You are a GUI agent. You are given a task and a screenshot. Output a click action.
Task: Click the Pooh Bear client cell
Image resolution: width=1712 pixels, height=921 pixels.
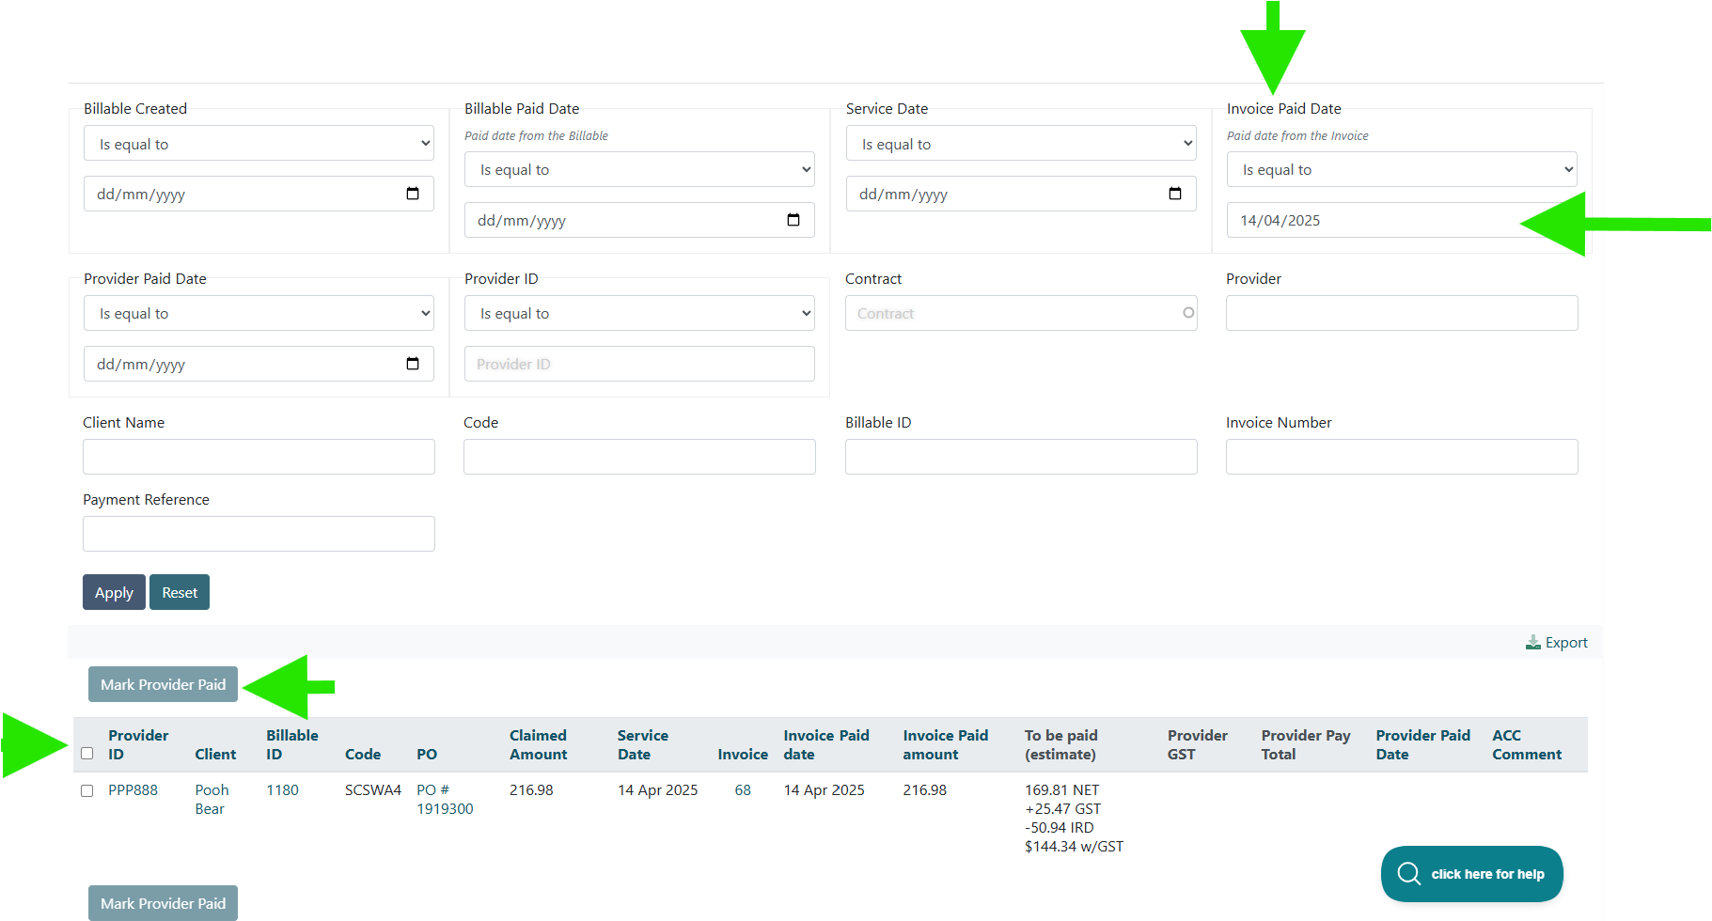click(212, 800)
